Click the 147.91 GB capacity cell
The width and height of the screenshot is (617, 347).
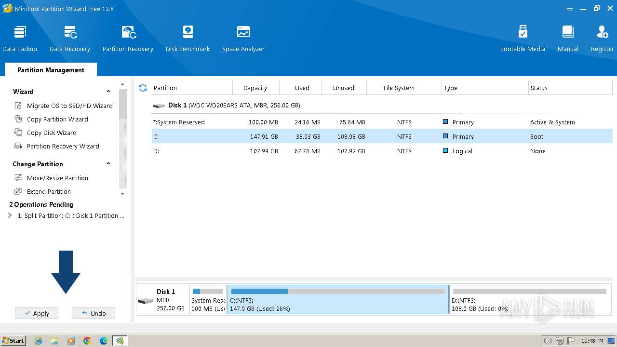[x=264, y=137]
